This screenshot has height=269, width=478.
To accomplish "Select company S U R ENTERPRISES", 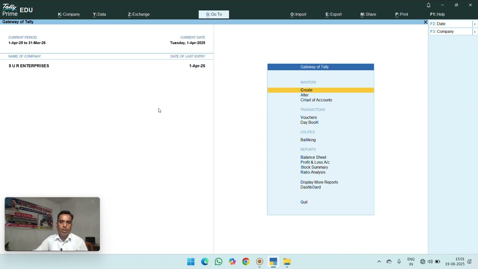I will tap(29, 66).
